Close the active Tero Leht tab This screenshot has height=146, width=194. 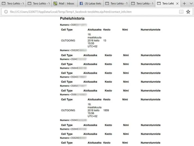click(177, 4)
